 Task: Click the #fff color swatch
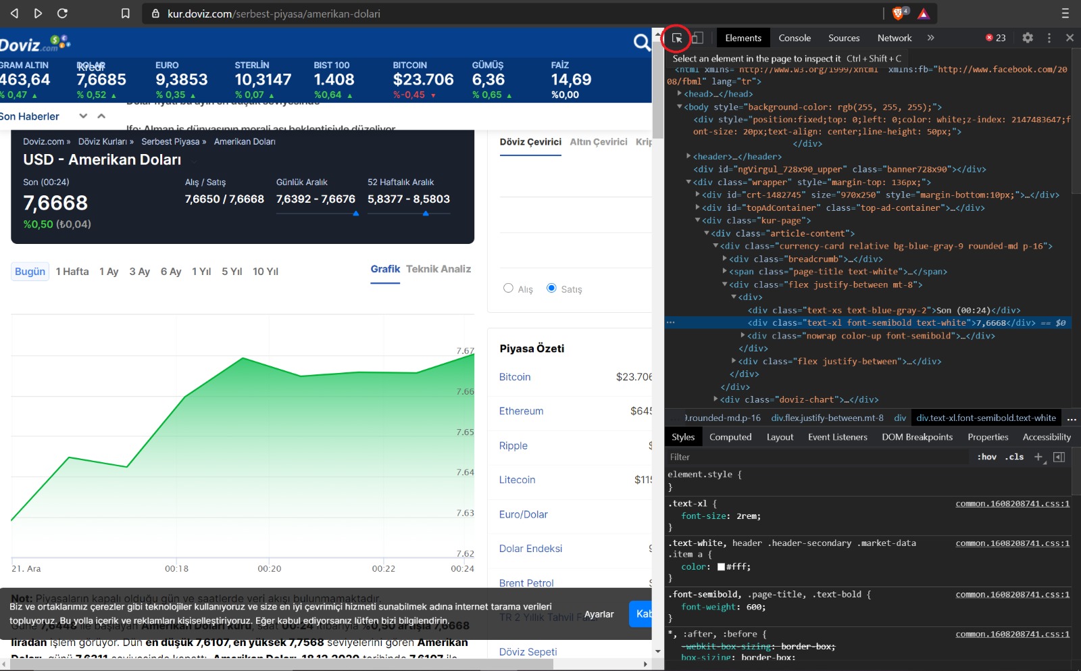pyautogui.click(x=721, y=567)
